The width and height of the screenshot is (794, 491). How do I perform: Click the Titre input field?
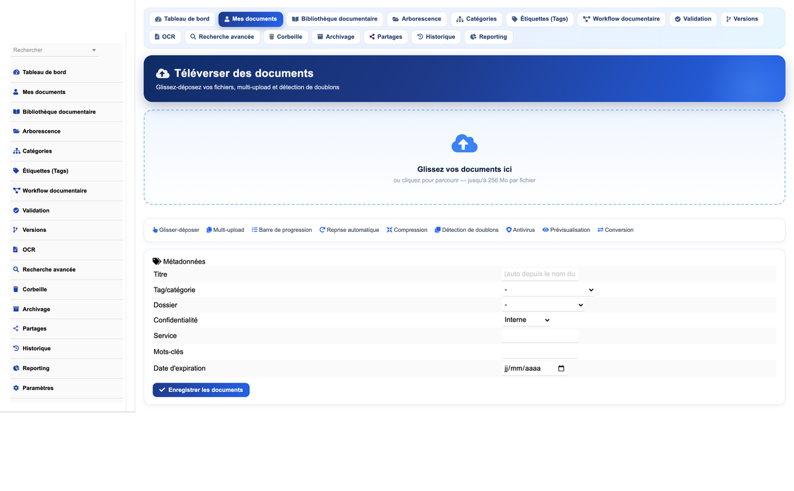(x=540, y=274)
